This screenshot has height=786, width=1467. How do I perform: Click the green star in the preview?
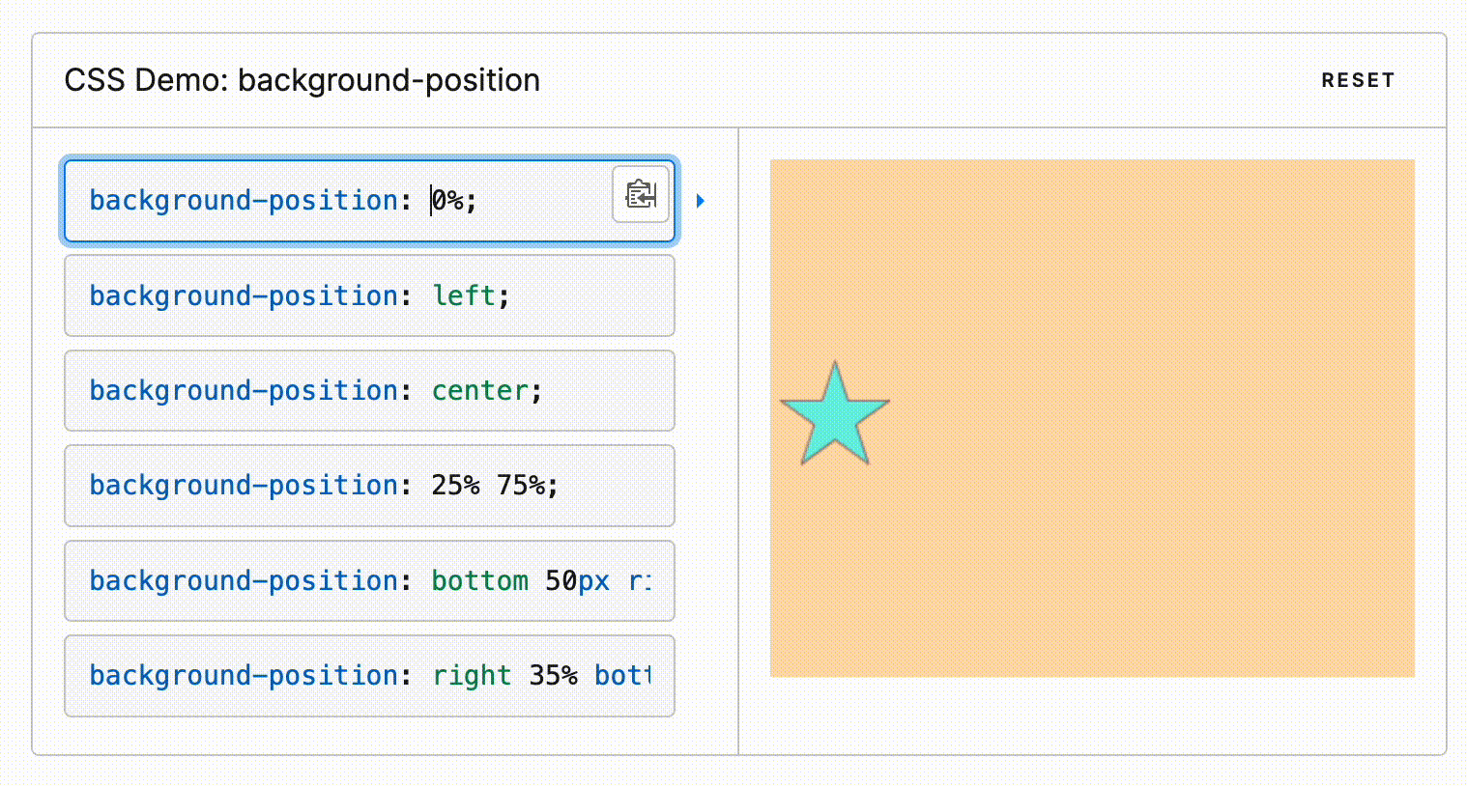point(834,417)
